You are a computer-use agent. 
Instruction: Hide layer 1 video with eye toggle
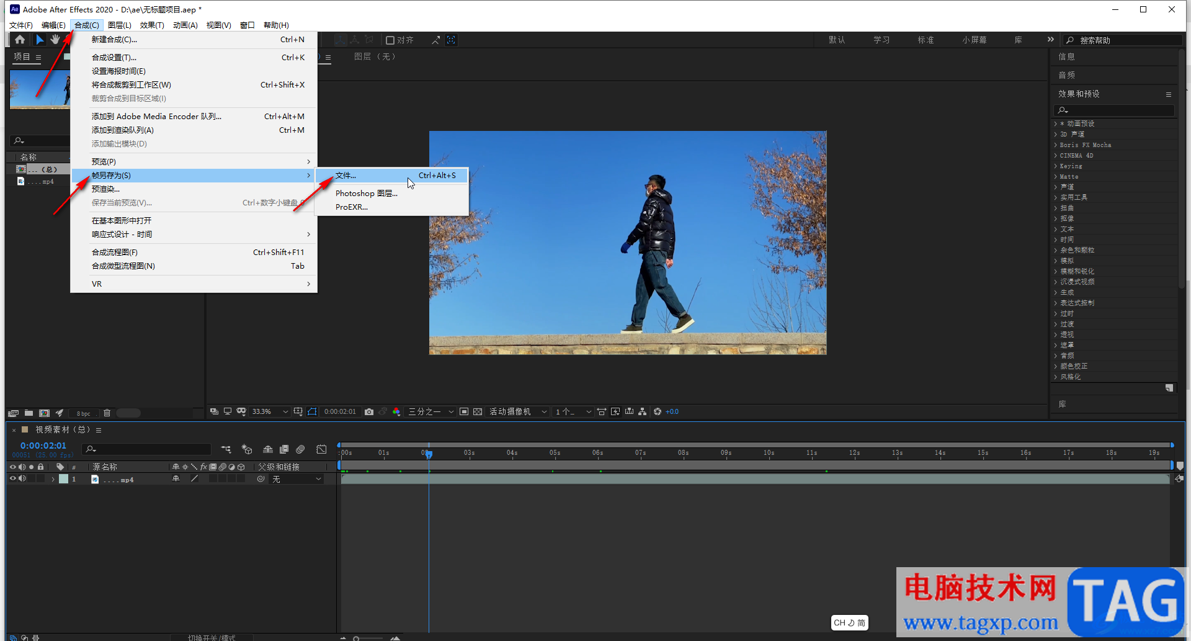pyautogui.click(x=12, y=478)
